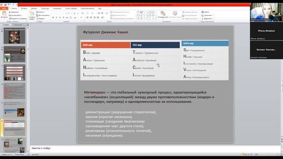
Task: Click Найти (Find) binoculars icon
Action: pos(203,12)
